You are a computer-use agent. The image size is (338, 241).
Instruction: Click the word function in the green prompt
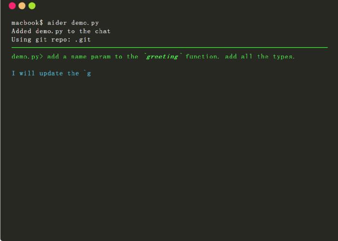point(202,56)
